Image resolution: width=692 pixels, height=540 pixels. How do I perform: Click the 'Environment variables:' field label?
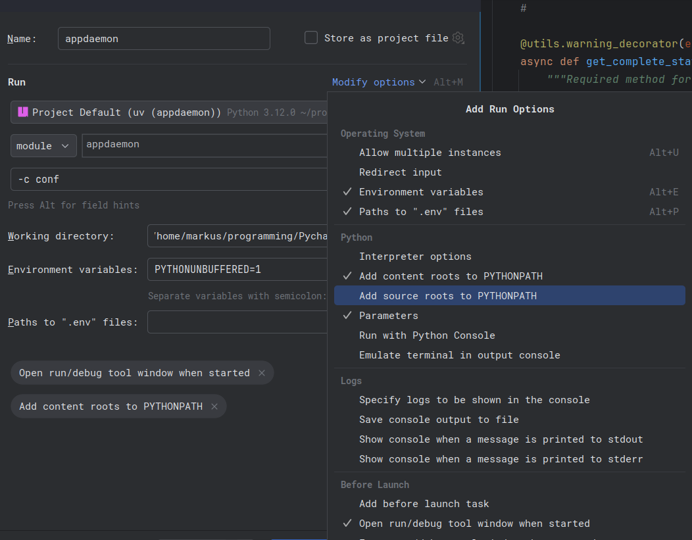coord(73,270)
